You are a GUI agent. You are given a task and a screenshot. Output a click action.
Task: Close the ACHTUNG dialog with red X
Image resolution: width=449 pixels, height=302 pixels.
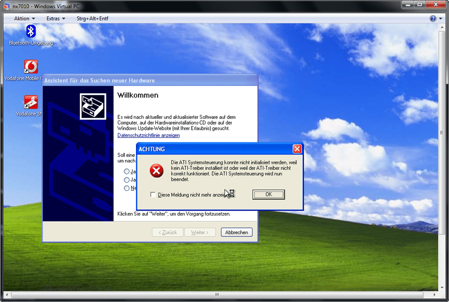297,149
